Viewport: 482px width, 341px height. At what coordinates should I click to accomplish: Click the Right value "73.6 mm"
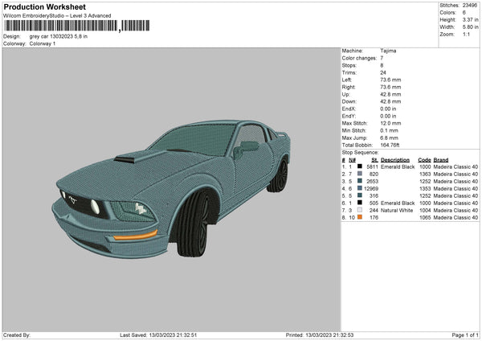(390, 87)
